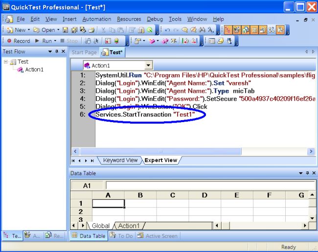This screenshot has height=252, width=318.
Task: Open the Automation menu
Action: [97, 19]
